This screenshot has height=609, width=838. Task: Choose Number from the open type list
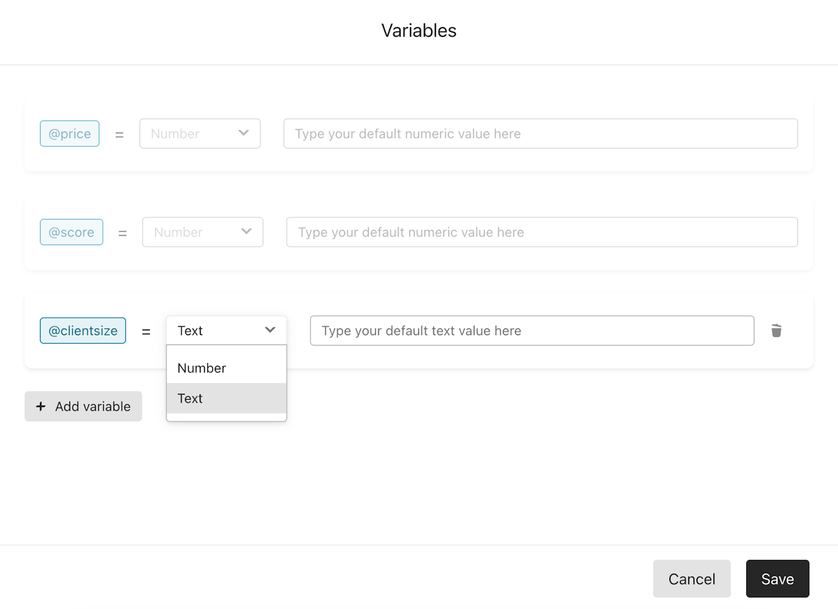tap(226, 368)
